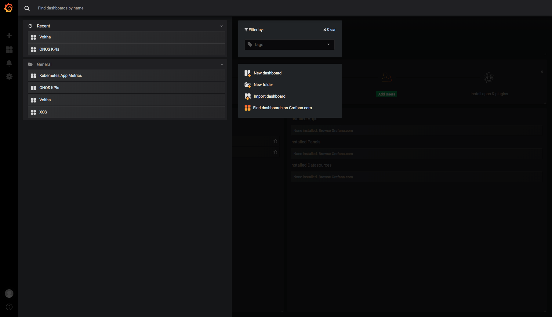Click the Add Users people icon
This screenshot has height=317, width=552.
[x=387, y=77]
